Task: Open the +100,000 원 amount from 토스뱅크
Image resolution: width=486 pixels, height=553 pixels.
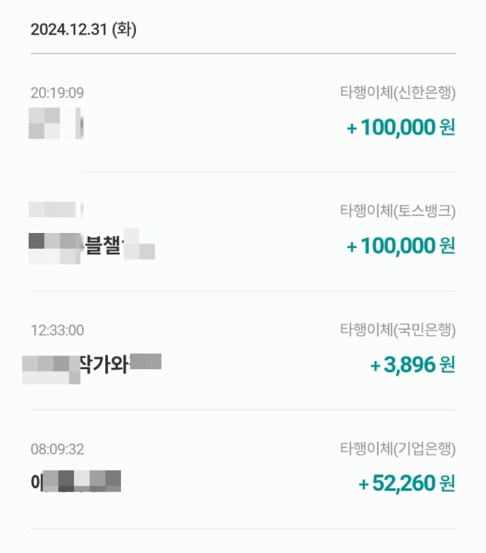Action: tap(400, 246)
